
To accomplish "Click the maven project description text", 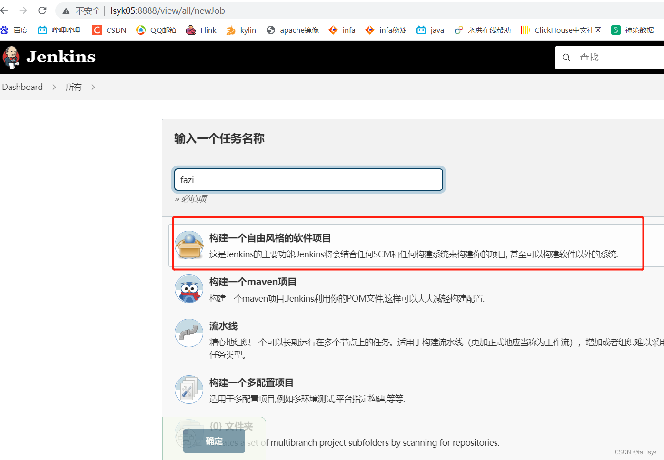I will [347, 298].
